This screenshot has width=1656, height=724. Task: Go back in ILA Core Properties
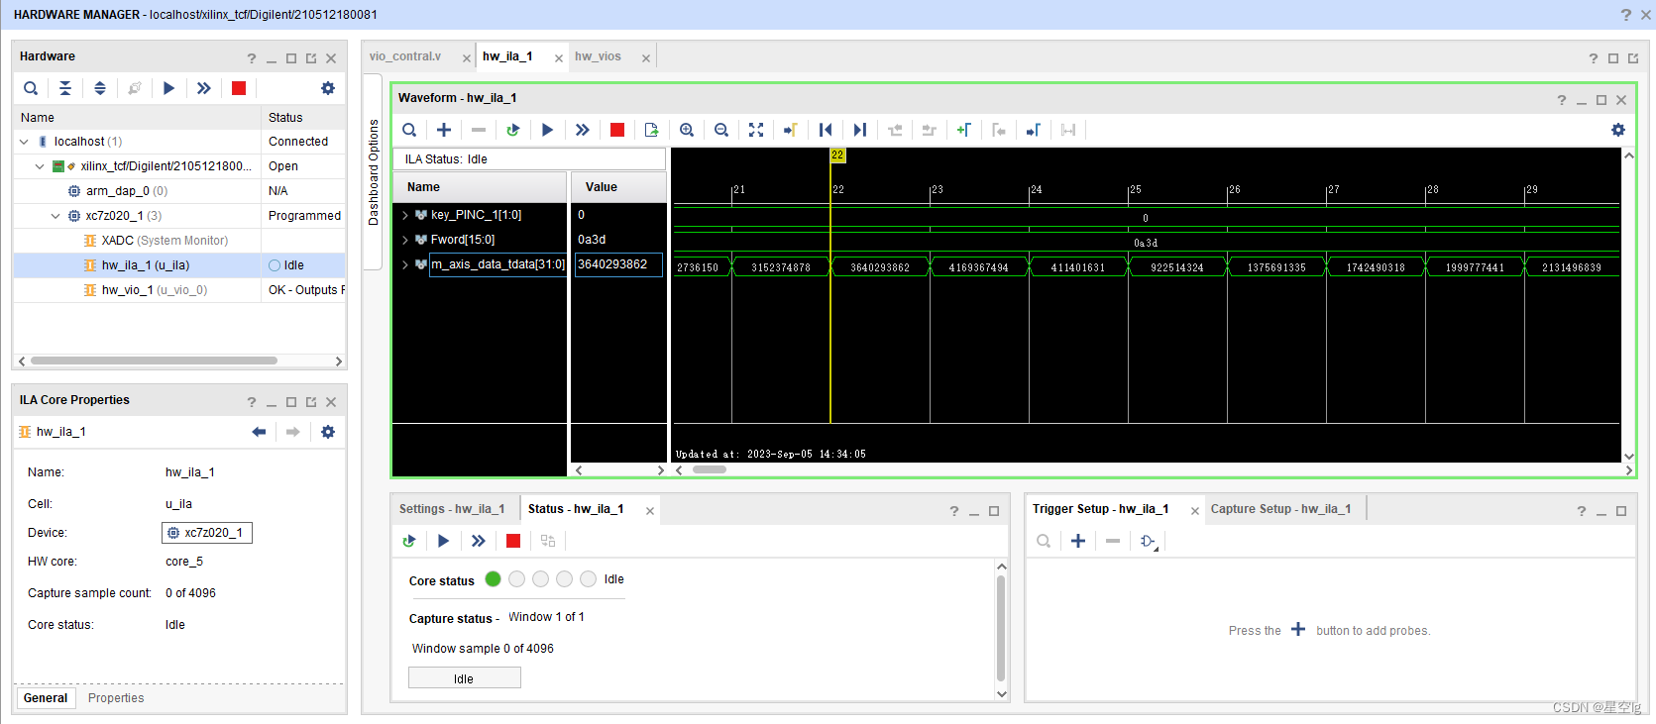pyautogui.click(x=259, y=432)
